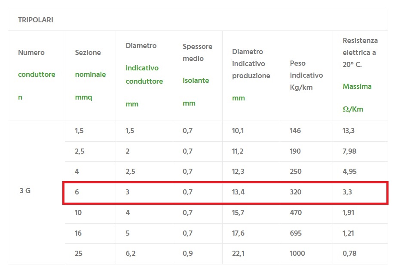Viewport: 401px width, 279px height.
Task: Click the resistance value 13,3
Action: click(349, 131)
